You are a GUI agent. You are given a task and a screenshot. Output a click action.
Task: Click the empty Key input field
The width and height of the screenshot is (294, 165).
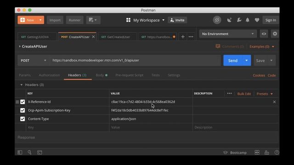(68, 127)
